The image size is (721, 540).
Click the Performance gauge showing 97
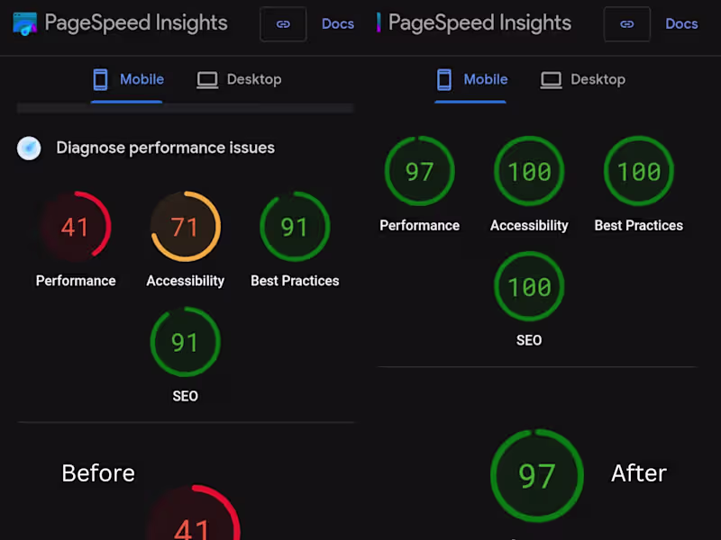coord(419,171)
